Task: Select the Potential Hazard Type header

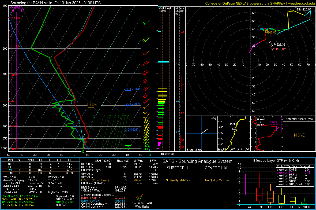Action: tap(299, 119)
